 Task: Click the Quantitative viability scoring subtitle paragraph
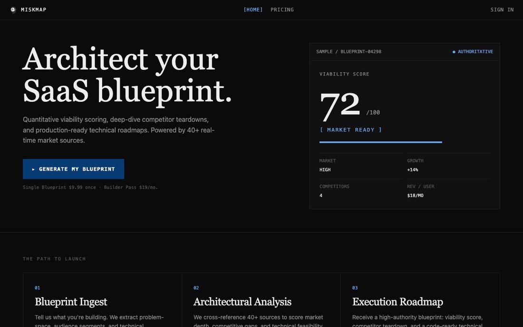pyautogui.click(x=119, y=130)
